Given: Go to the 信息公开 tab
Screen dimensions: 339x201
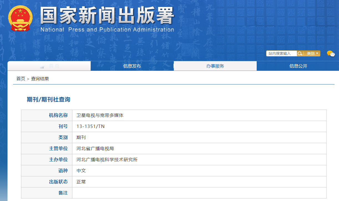Looking at the screenshot, I should (x=298, y=66).
